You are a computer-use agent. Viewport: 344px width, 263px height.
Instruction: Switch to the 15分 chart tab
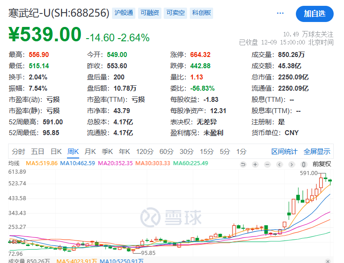coord(207,152)
